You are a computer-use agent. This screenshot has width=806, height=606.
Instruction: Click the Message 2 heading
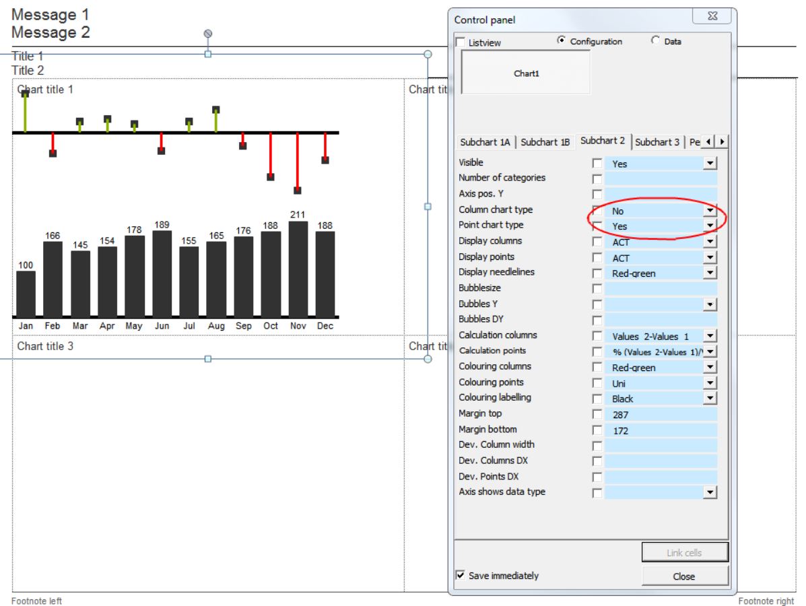pos(51,32)
